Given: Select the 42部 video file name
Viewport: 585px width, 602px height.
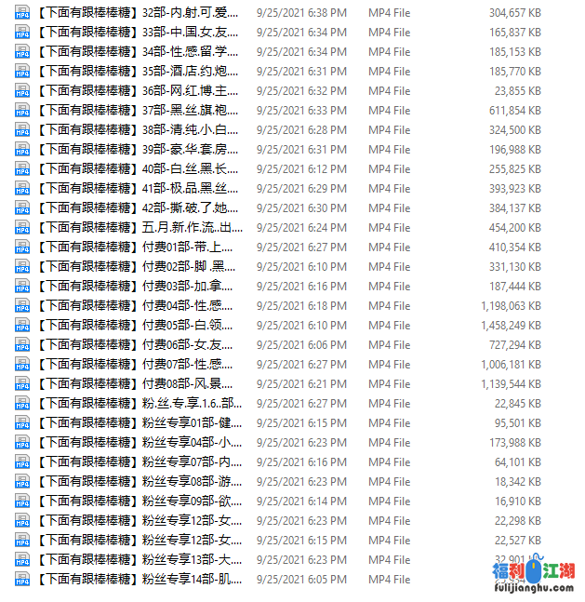Looking at the screenshot, I should [139, 208].
